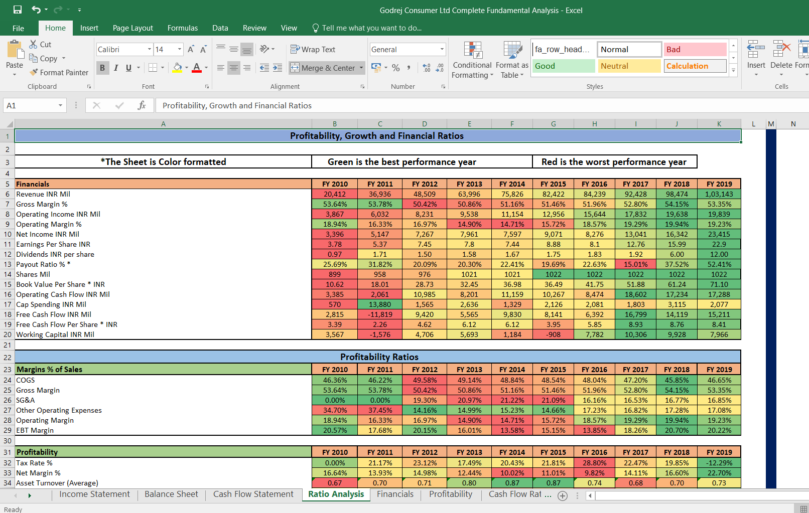The image size is (809, 513).
Task: Click the Increase Indent icon
Action: [278, 68]
